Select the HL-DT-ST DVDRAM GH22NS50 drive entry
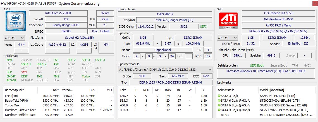The height and width of the screenshot is (122, 318). pos(266,115)
